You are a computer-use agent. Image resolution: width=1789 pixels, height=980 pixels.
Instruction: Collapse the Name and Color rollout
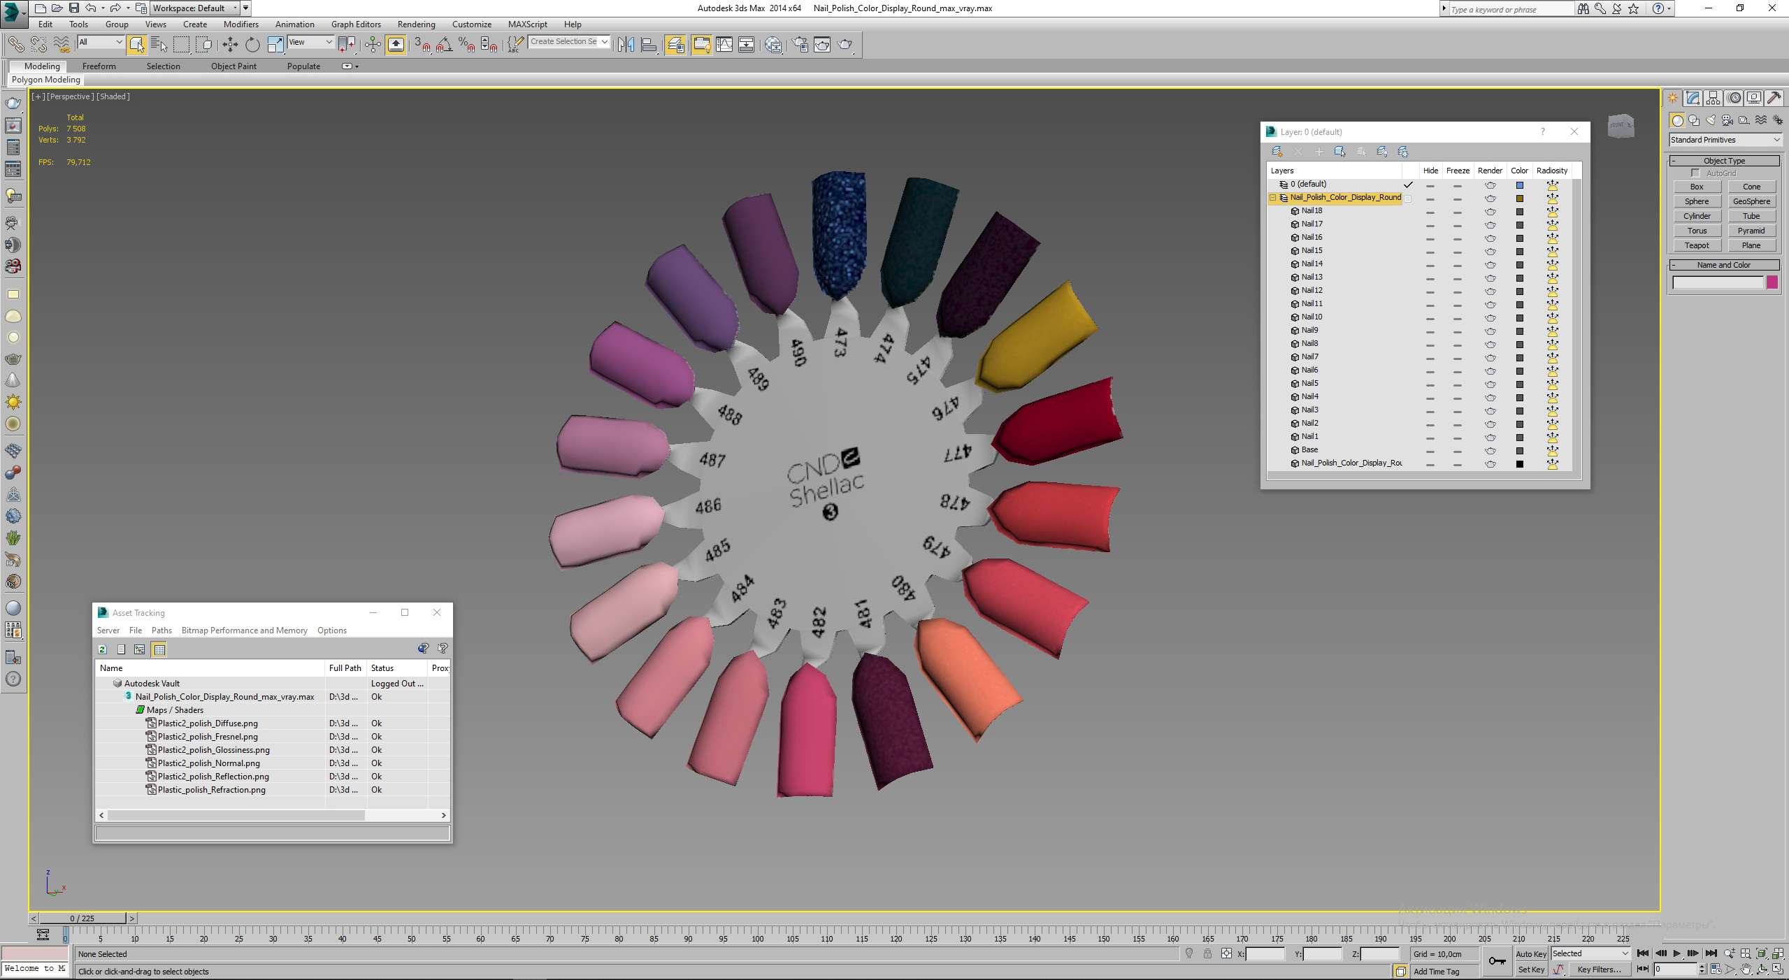tap(1724, 265)
